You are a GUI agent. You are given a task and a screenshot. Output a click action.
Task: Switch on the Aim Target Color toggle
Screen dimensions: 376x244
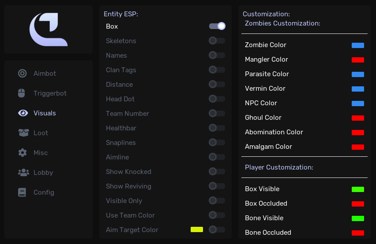(x=217, y=229)
